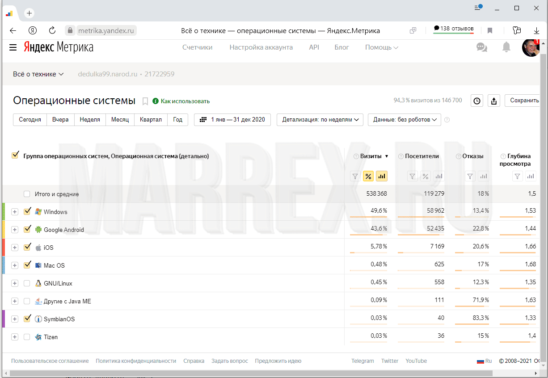This screenshot has width=548, height=378.
Task: Expand the GNU/Linux row
Action: point(15,283)
